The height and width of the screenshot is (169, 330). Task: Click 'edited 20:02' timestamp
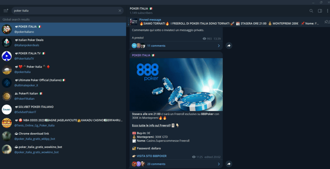coord(213,157)
